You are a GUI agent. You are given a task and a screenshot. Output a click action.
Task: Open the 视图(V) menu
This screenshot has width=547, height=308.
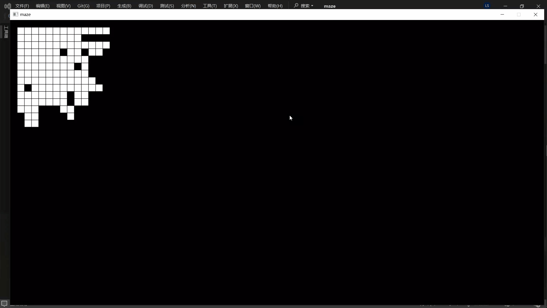63,6
